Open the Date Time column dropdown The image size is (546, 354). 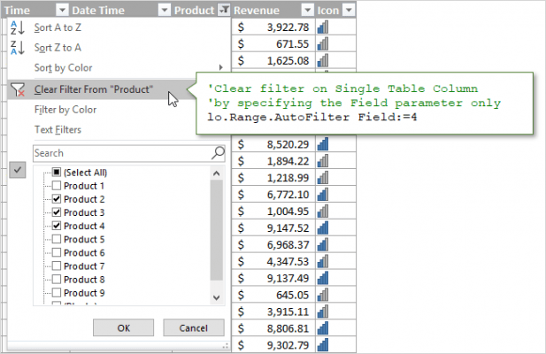coord(164,10)
